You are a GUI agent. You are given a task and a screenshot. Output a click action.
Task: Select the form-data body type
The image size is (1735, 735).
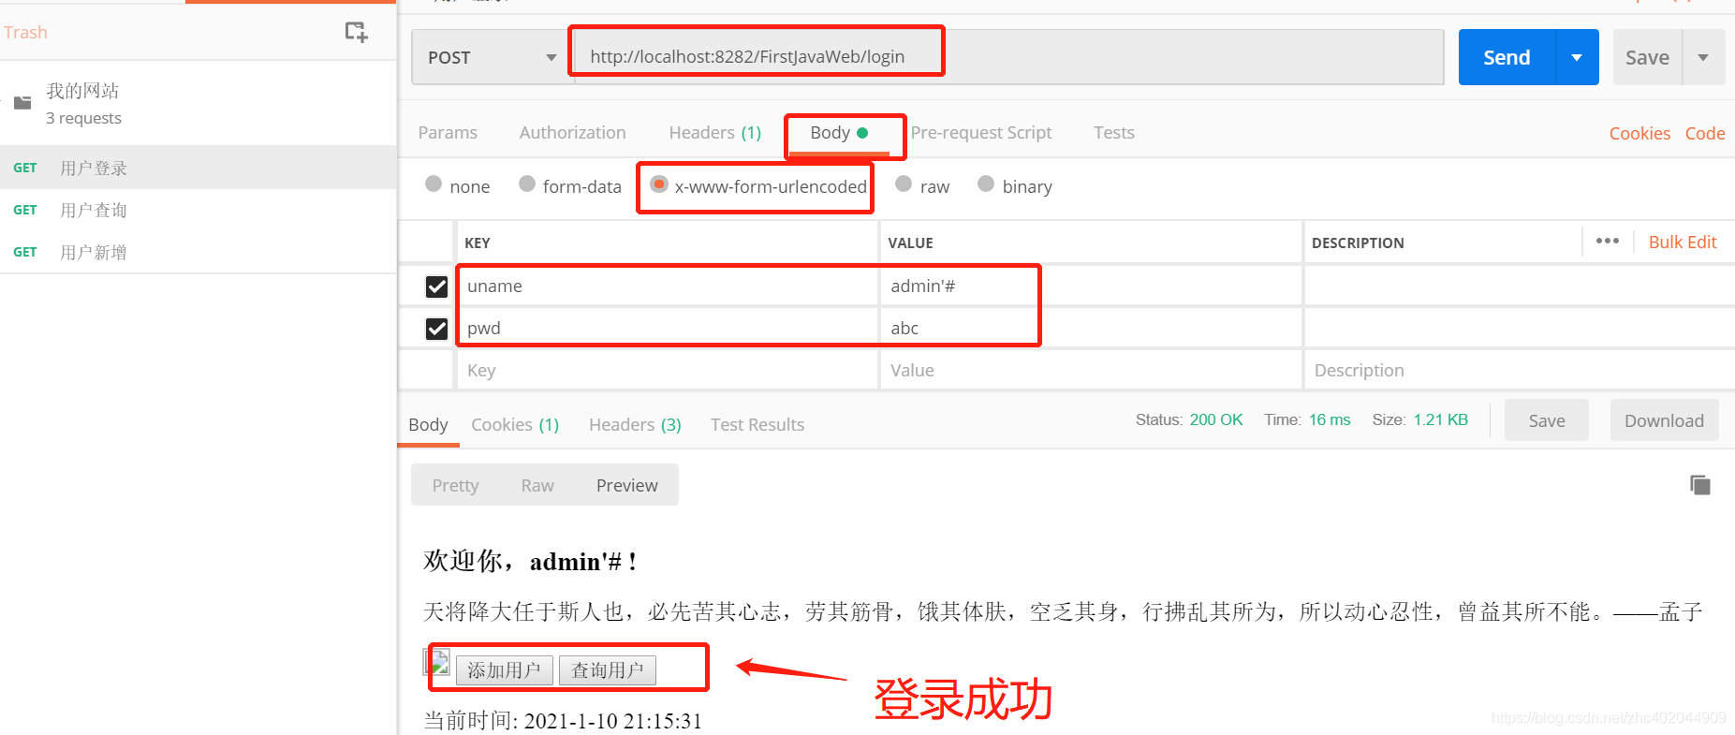(527, 184)
